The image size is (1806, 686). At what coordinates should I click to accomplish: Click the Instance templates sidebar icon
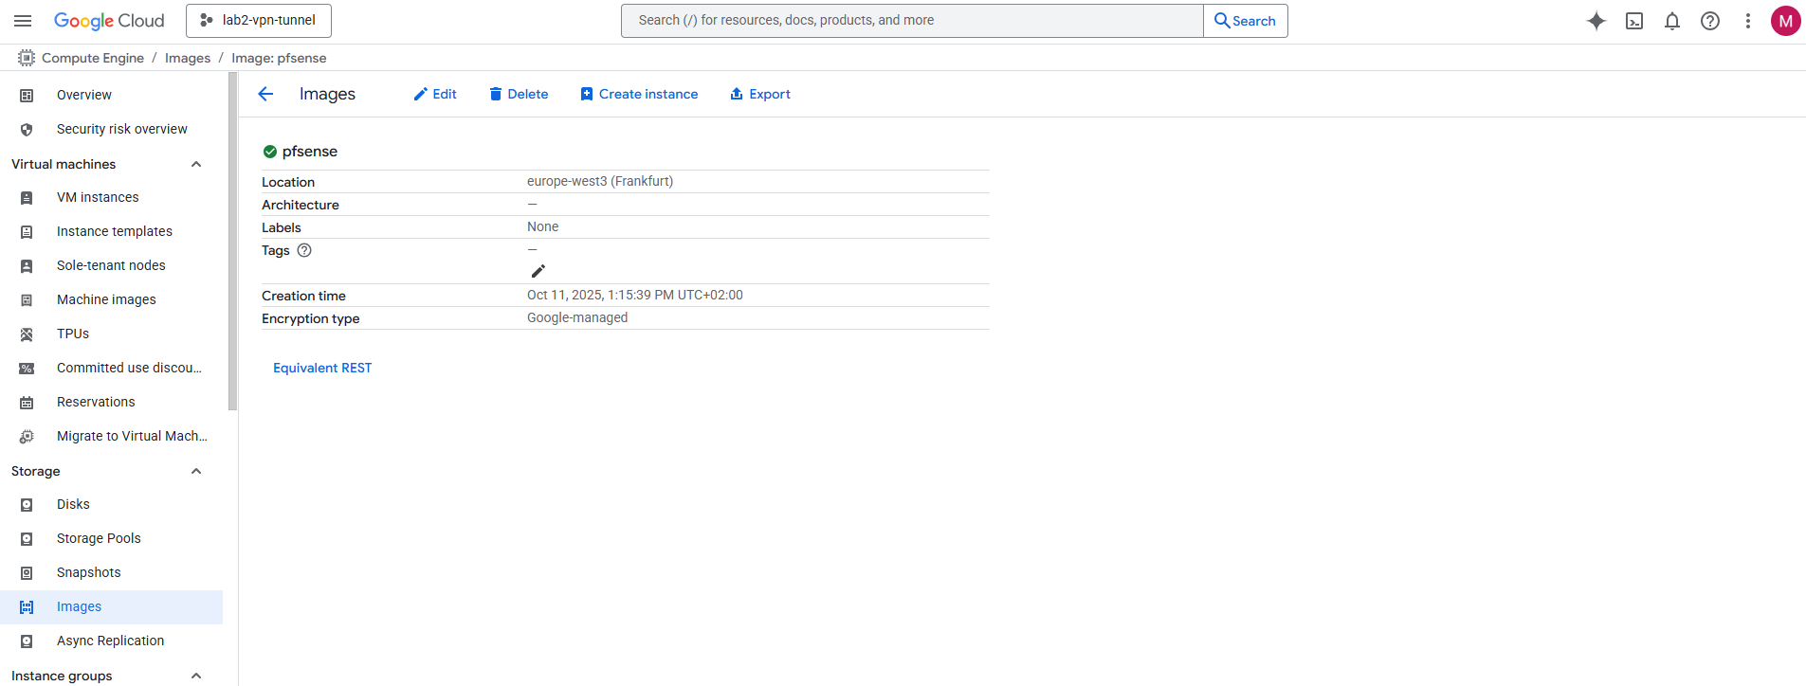tap(27, 231)
